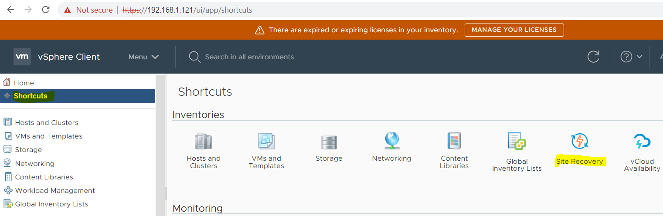
Task: Open the Content Libraries shortcut icon
Action: [x=454, y=142]
